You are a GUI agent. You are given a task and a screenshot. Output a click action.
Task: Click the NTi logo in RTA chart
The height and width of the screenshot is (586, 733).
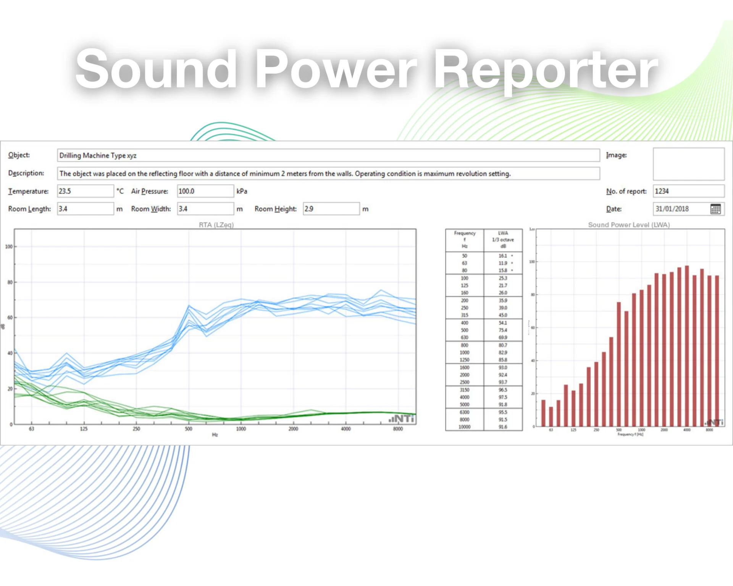tap(402, 419)
